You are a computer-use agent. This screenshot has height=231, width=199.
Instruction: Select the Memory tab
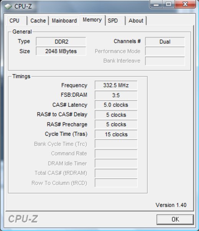coord(92,20)
